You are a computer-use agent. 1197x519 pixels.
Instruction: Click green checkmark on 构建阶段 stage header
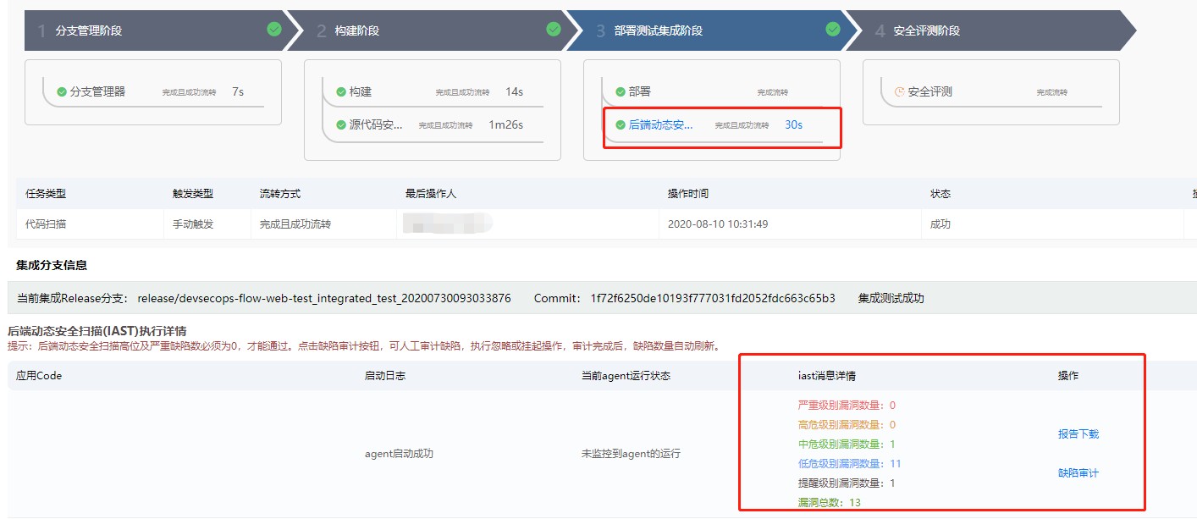click(x=554, y=30)
